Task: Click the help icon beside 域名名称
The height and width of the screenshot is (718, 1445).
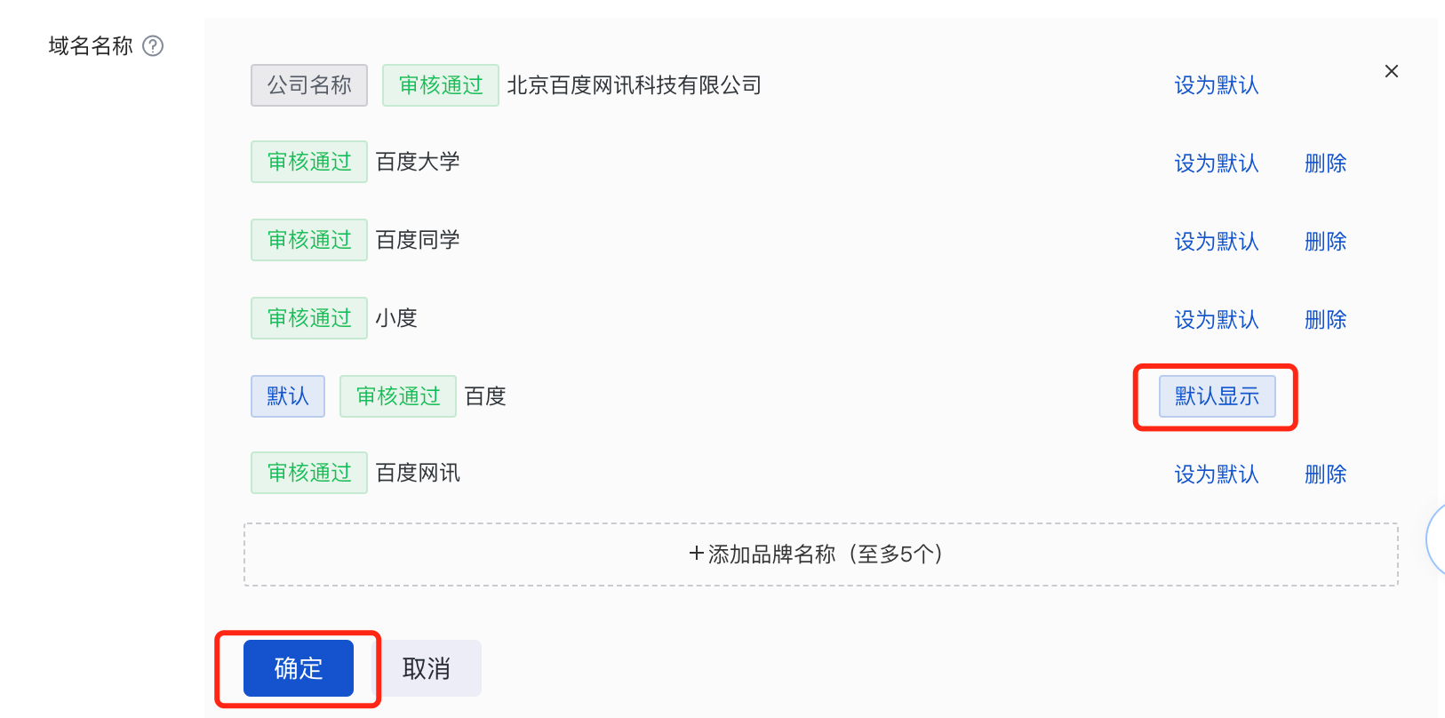Action: [153, 45]
